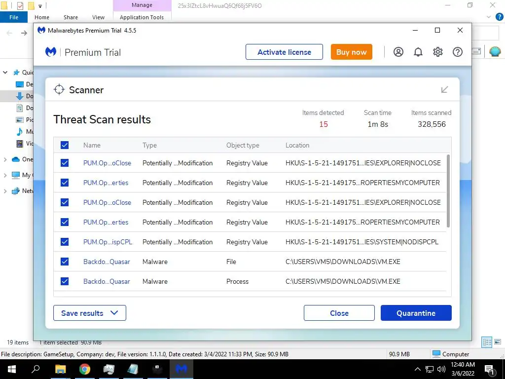Collapse Quick access tree node
This screenshot has width=505, height=379.
pyautogui.click(x=5, y=72)
